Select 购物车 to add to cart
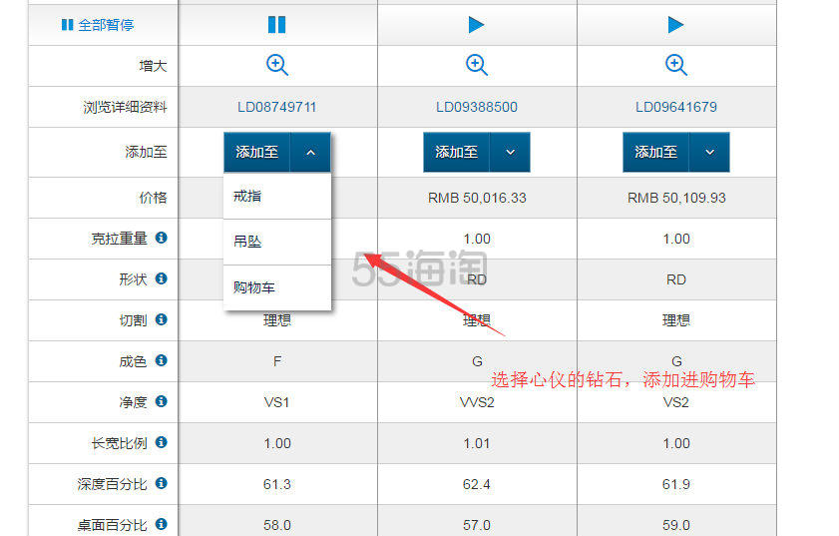 254,287
